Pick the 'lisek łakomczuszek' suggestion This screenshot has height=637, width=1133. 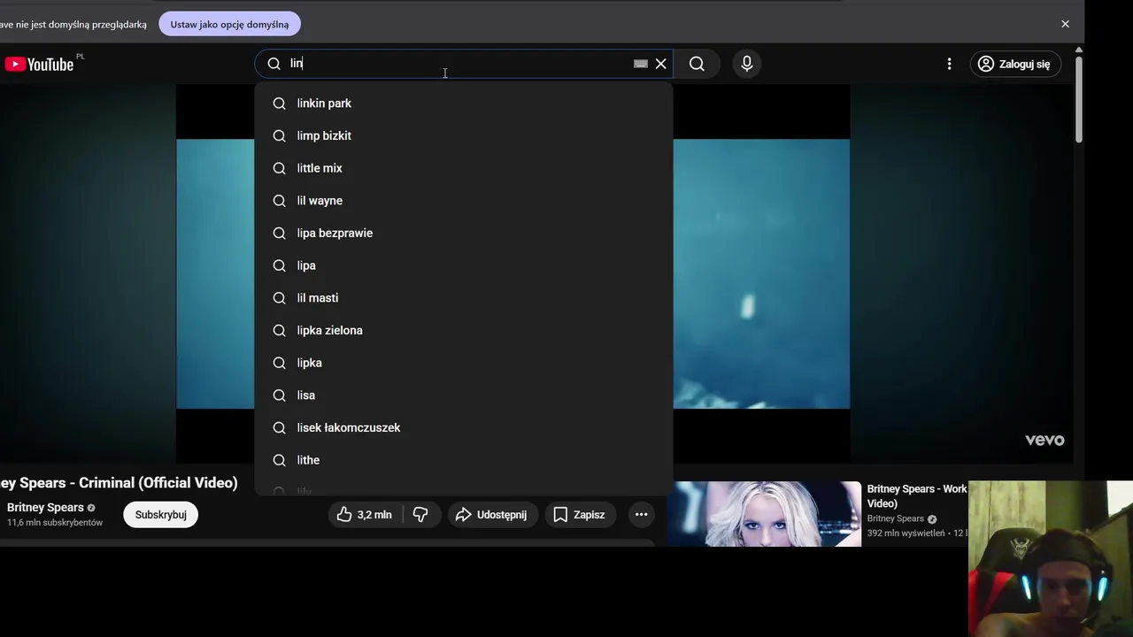pos(464,427)
